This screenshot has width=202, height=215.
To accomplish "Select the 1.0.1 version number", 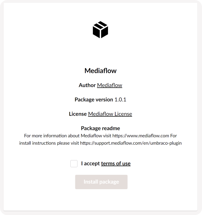I will (x=120, y=99).
